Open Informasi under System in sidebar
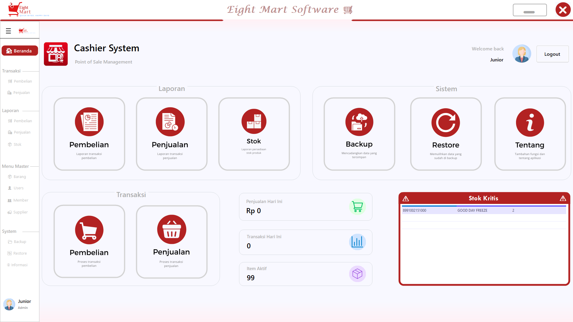This screenshot has width=573, height=322. coord(17,265)
